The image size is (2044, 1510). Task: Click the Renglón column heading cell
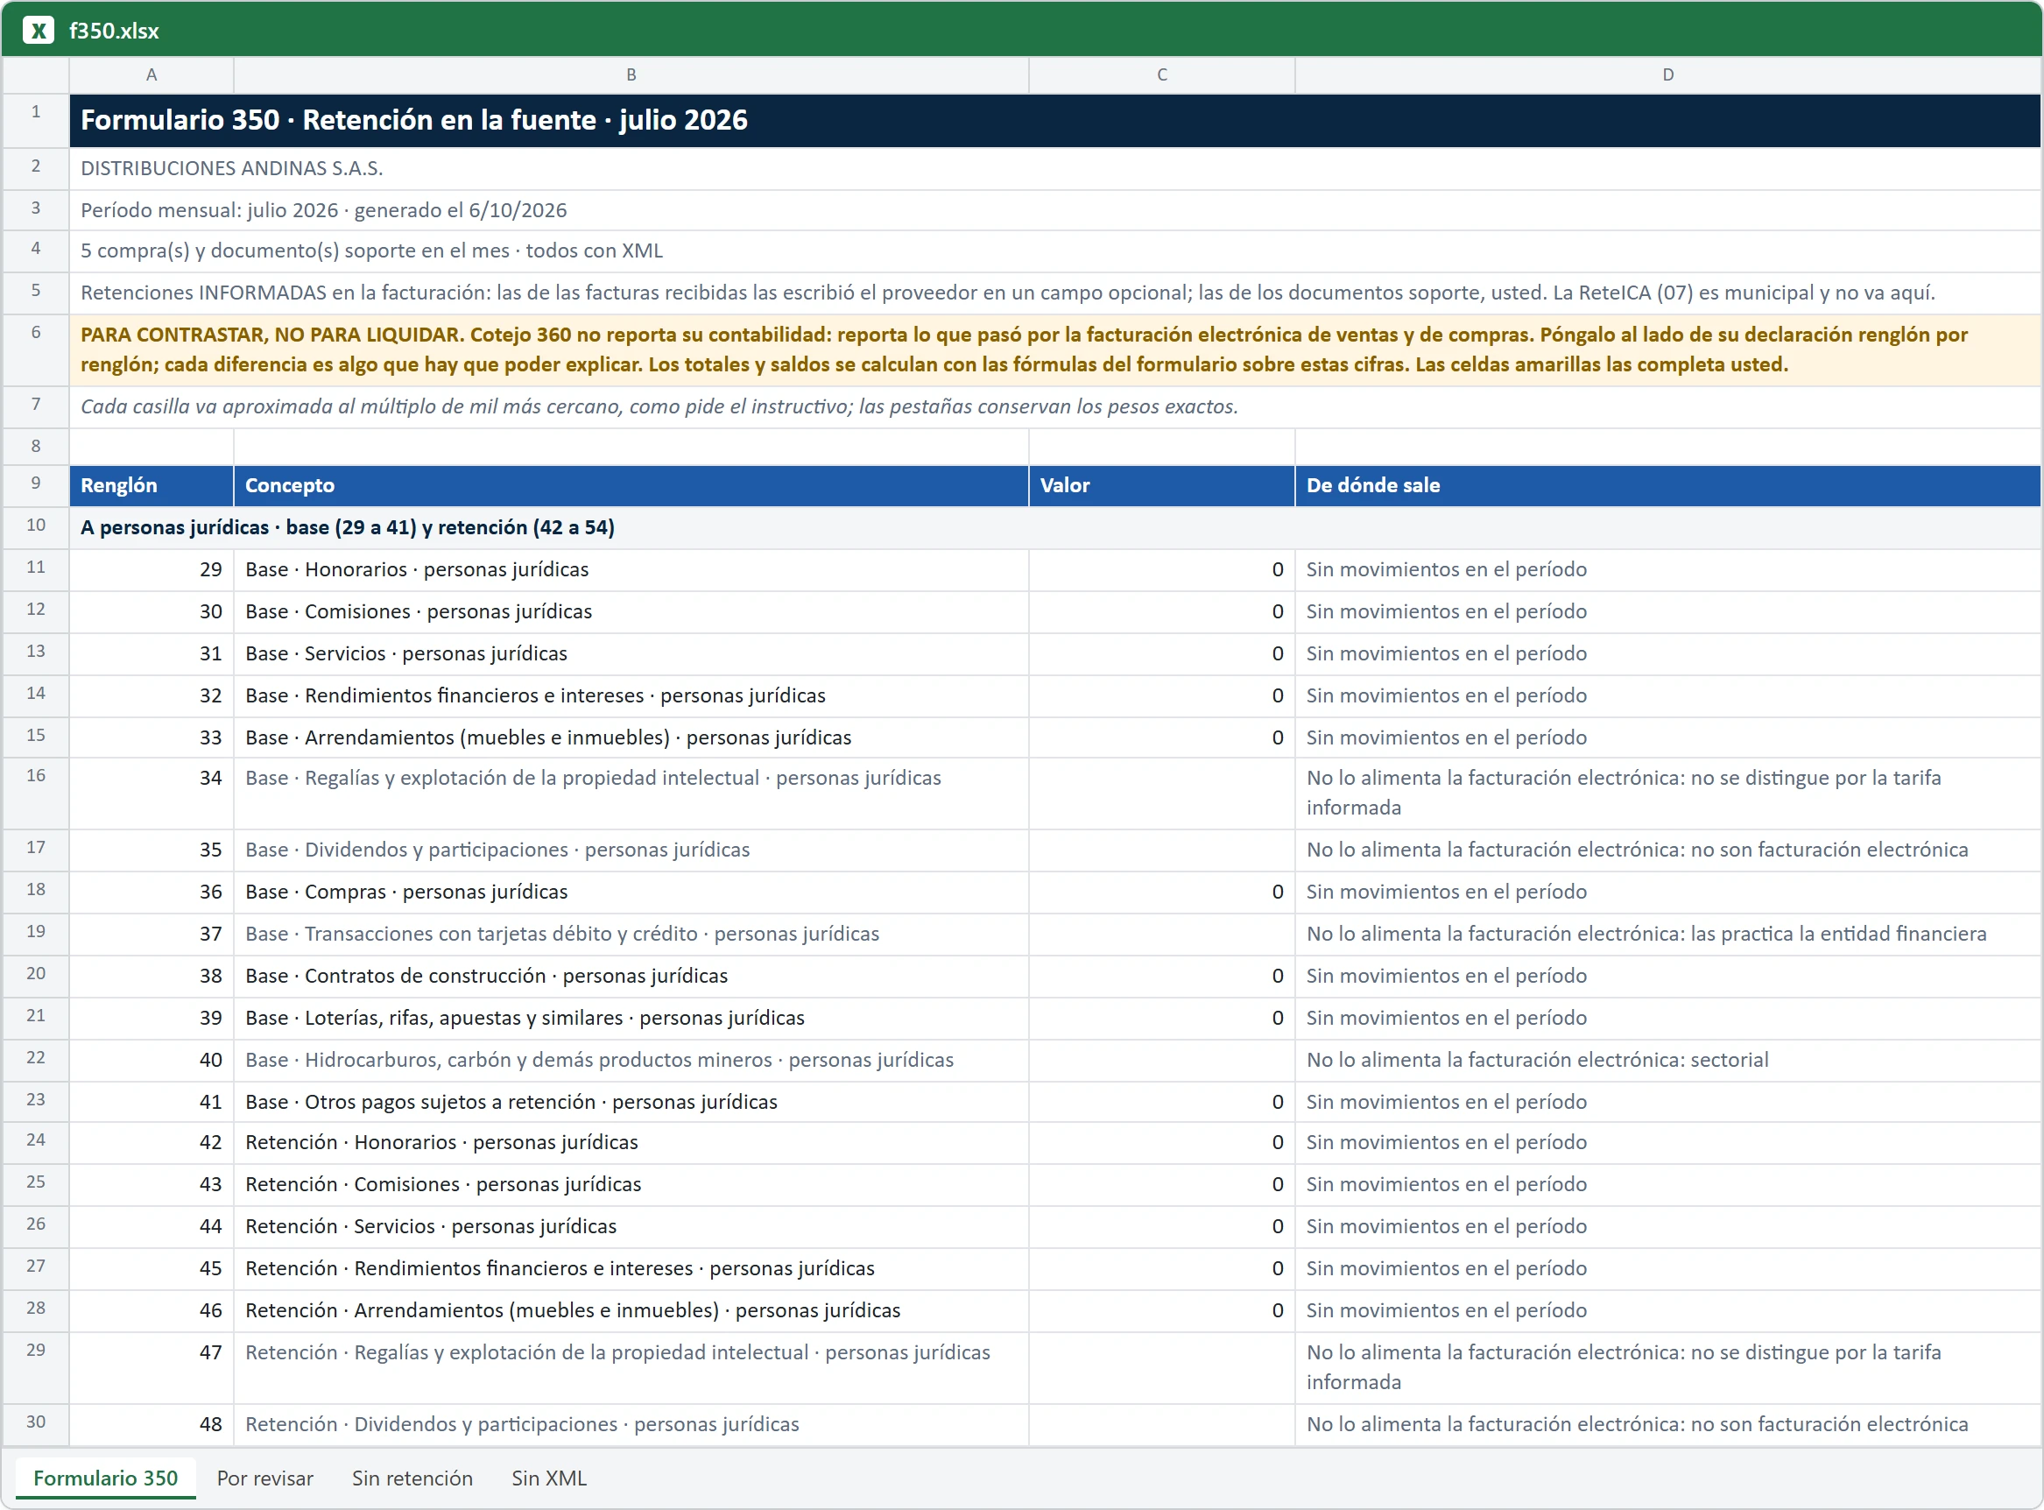pos(152,486)
